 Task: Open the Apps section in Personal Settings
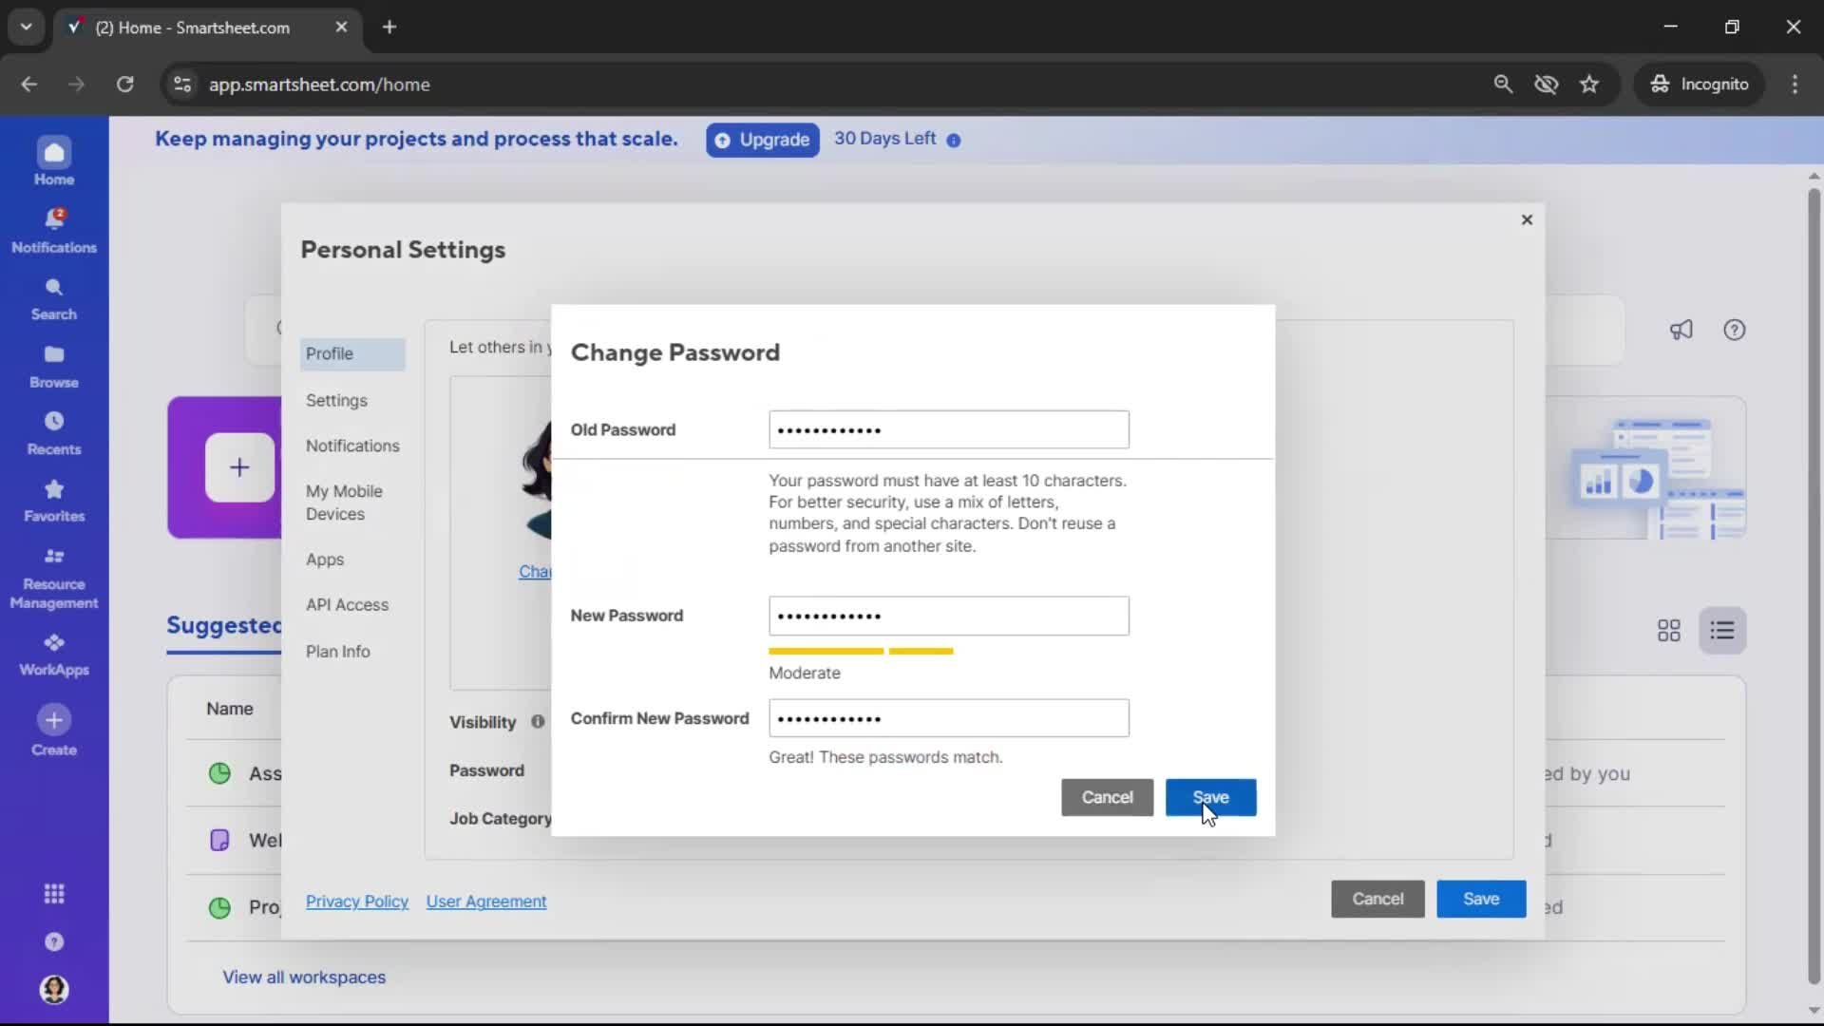point(326,560)
